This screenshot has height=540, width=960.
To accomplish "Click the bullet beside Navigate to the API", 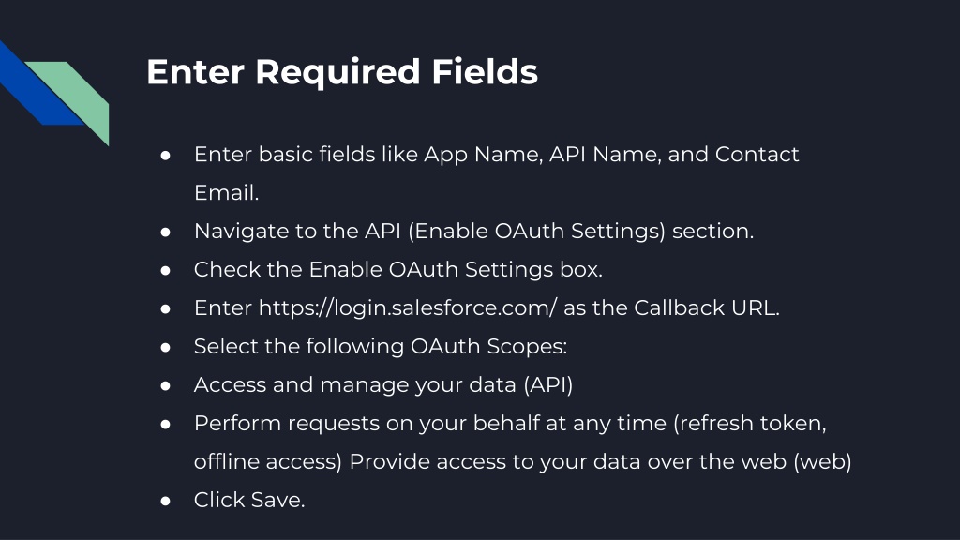I will [x=165, y=232].
